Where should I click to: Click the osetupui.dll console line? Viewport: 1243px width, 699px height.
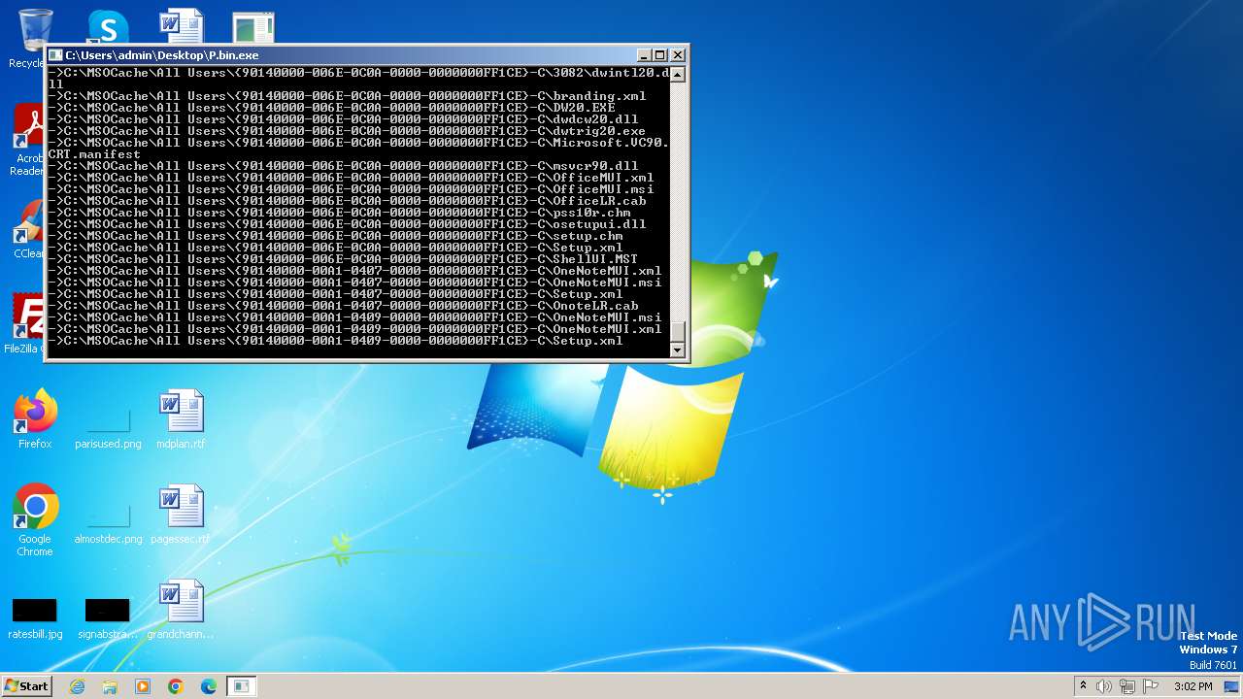click(348, 224)
